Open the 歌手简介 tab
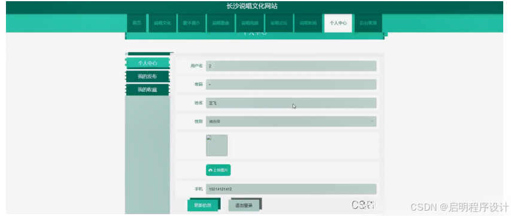511x216 pixels. pyautogui.click(x=191, y=23)
